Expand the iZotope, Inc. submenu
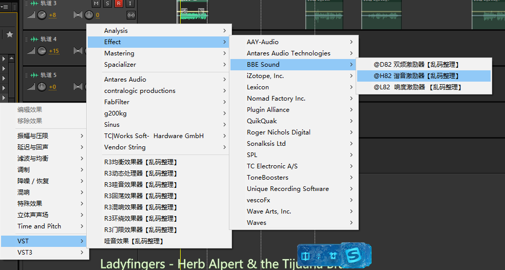505x270 pixels. pos(293,76)
